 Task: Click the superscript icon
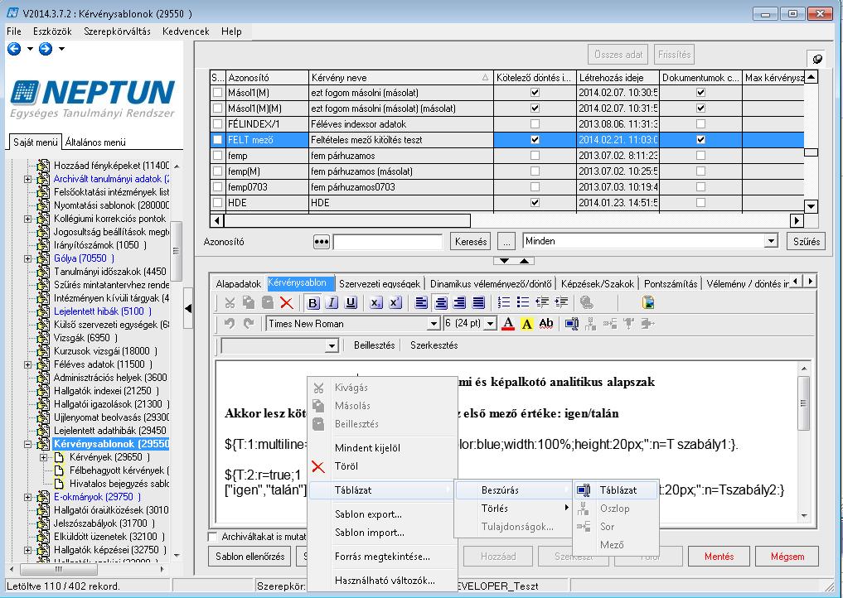coord(395,303)
